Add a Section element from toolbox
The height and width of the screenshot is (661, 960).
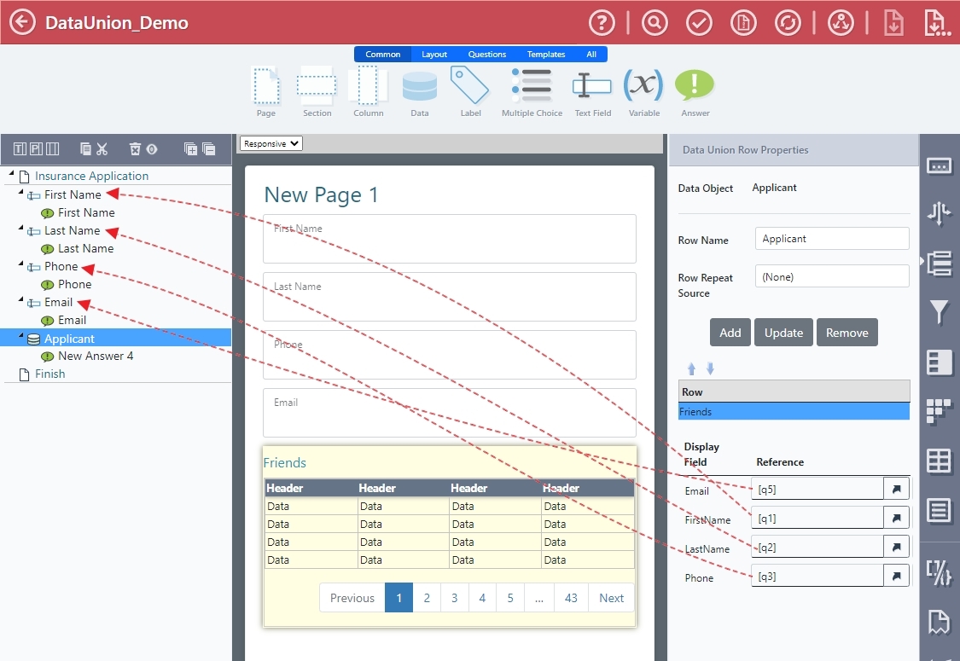317,92
